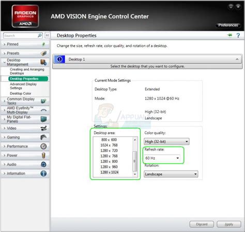245x232 pixels.
Task: Select 1280 x 720 resolution
Action: pyautogui.click(x=109, y=151)
